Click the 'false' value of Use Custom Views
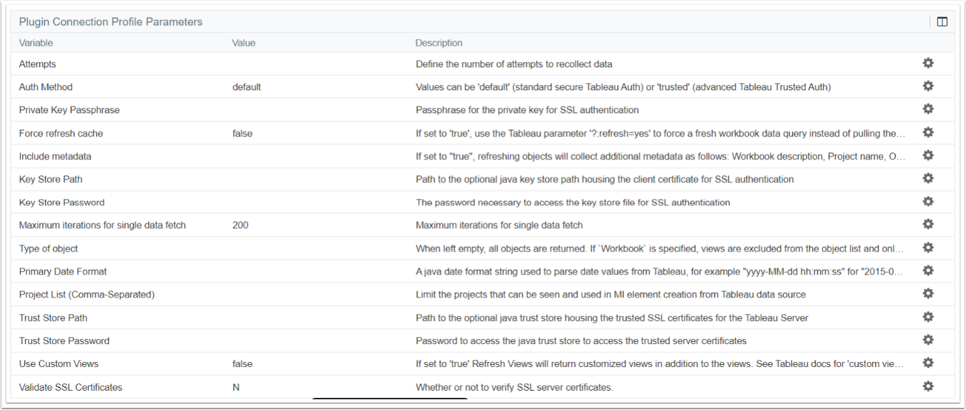Viewport: 966px width, 410px height. (x=243, y=363)
